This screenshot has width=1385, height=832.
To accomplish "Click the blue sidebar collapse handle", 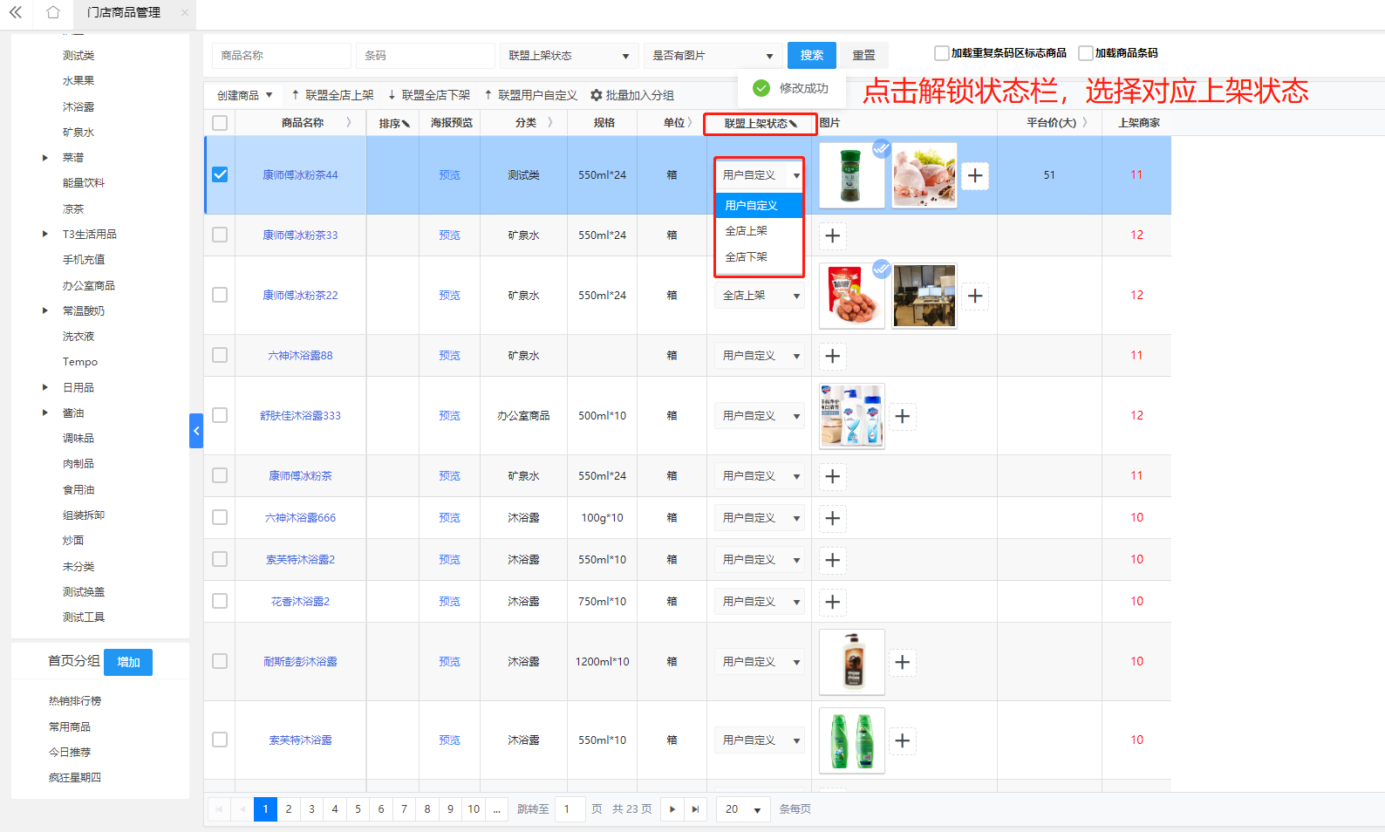I will click(196, 431).
